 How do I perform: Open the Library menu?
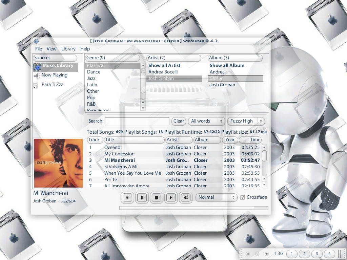pos(68,49)
